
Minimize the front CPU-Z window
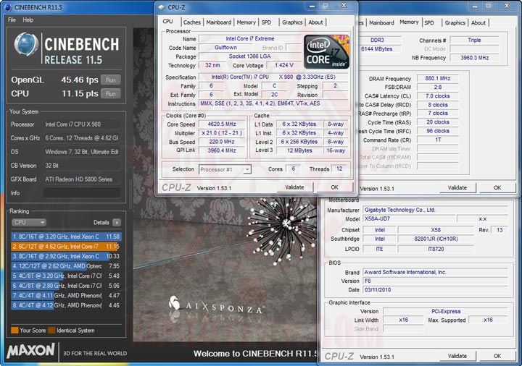312,7
